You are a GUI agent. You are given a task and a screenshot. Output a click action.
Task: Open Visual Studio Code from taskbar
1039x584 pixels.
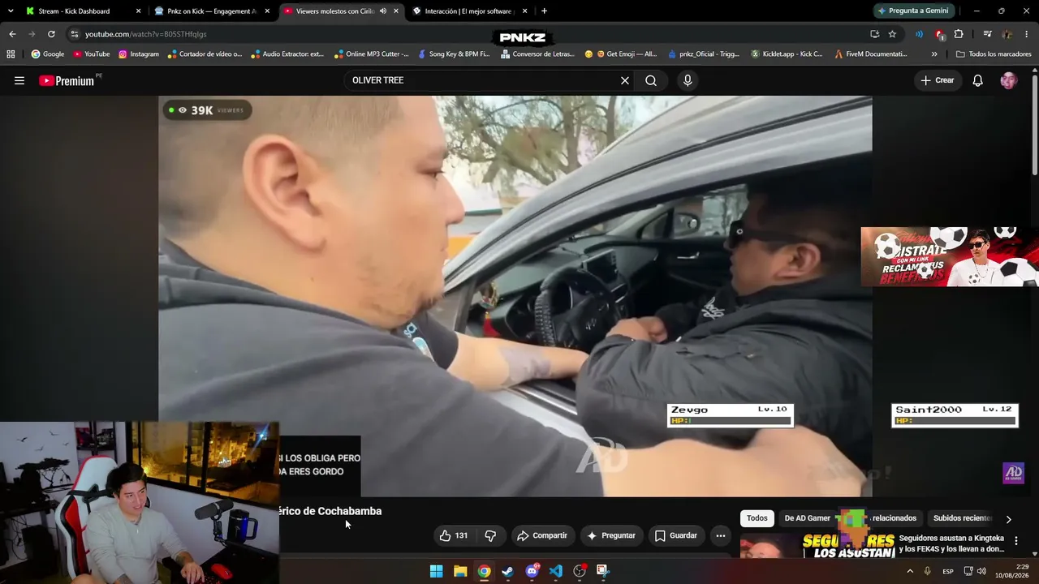(x=556, y=571)
